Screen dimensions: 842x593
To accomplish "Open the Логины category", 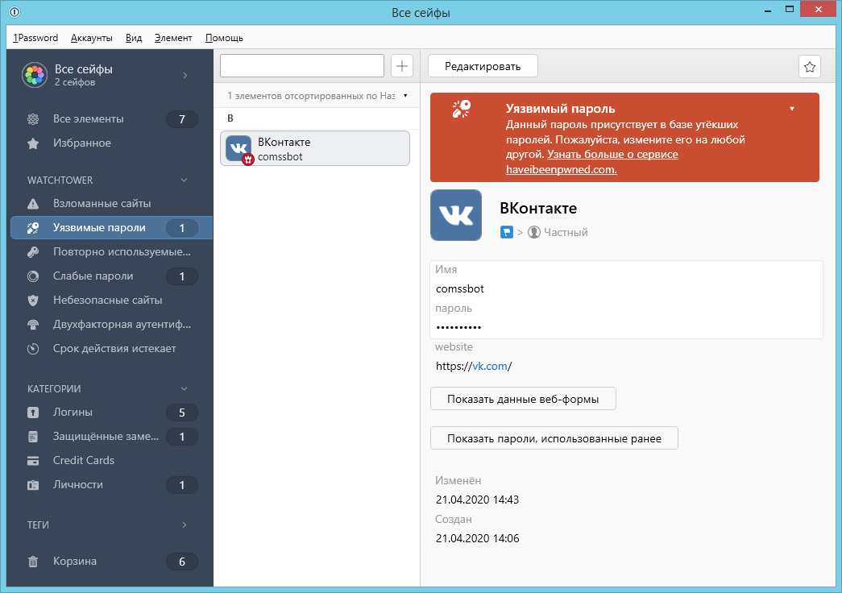I will (110, 413).
